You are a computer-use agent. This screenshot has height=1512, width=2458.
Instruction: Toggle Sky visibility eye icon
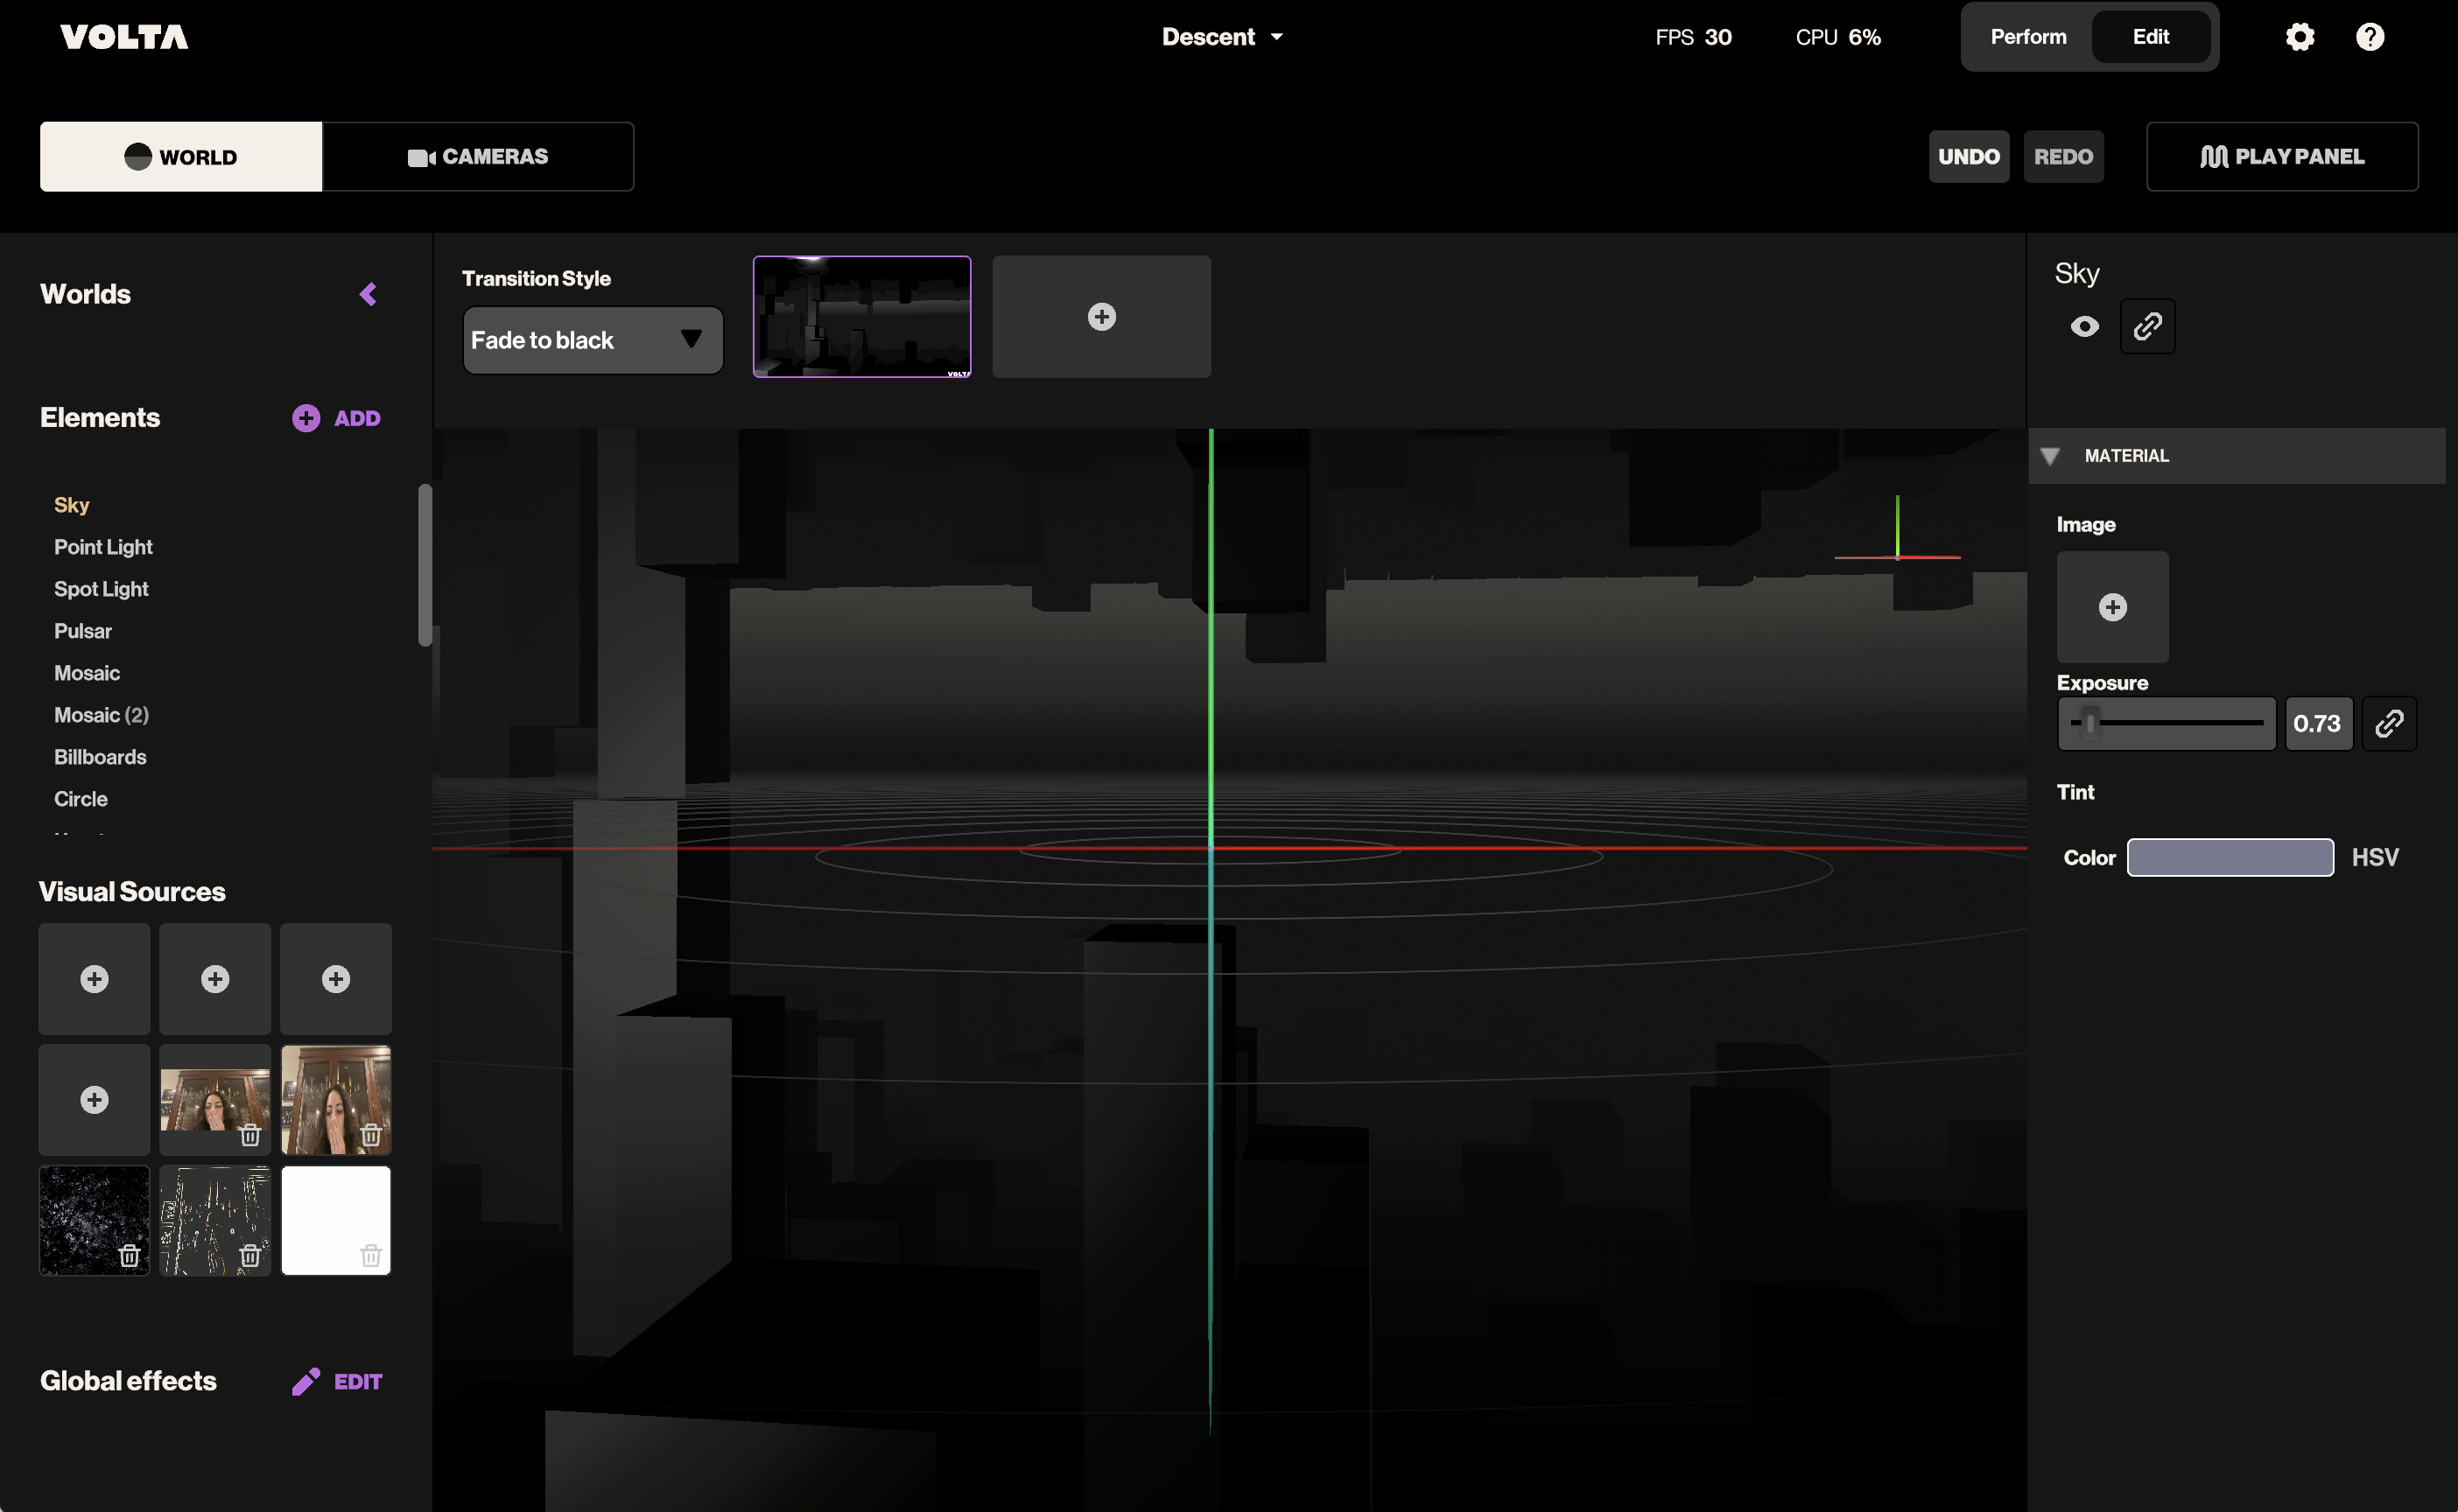coord(2084,326)
